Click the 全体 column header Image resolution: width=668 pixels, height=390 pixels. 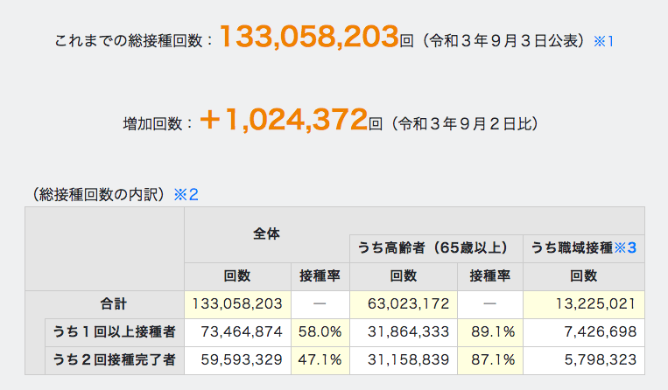[x=267, y=234]
